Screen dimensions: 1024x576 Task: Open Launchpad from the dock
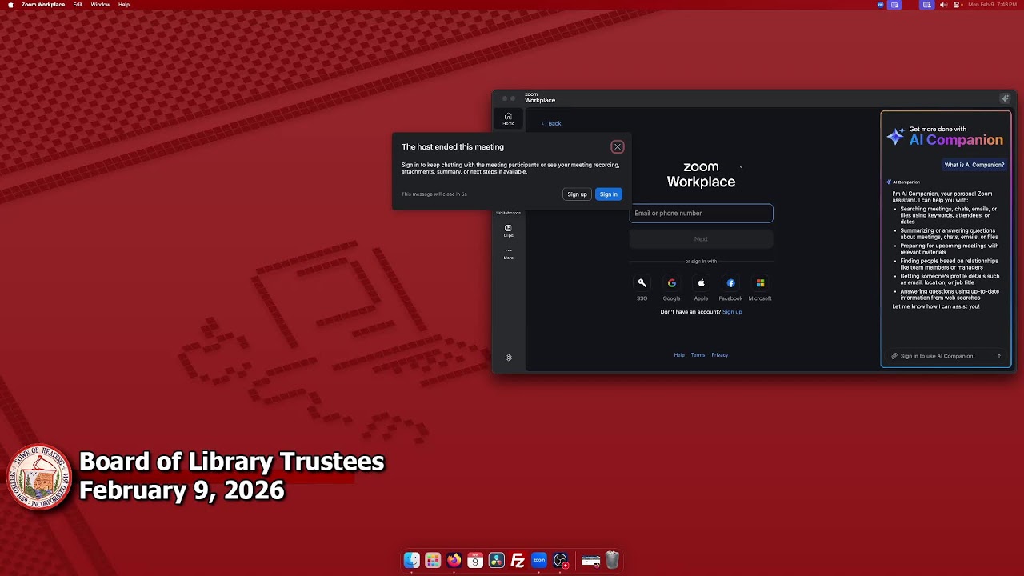[x=433, y=561]
